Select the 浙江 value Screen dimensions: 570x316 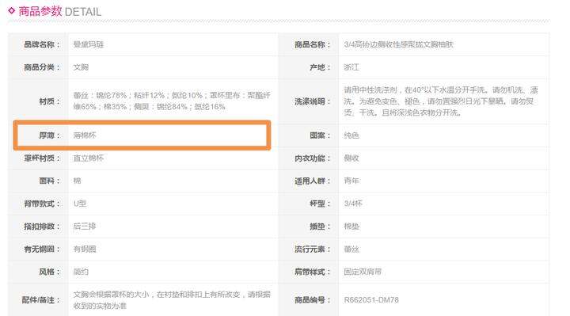pos(351,67)
